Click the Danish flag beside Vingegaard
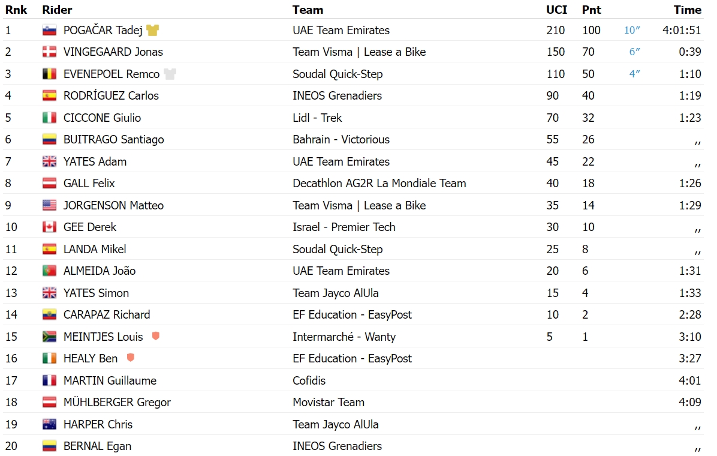This screenshot has height=456, width=717. point(49,52)
